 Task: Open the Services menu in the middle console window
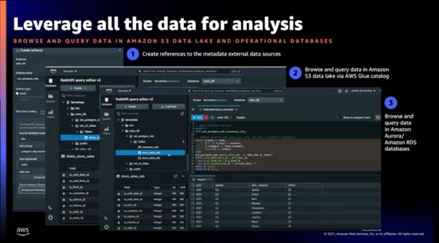click(x=70, y=71)
